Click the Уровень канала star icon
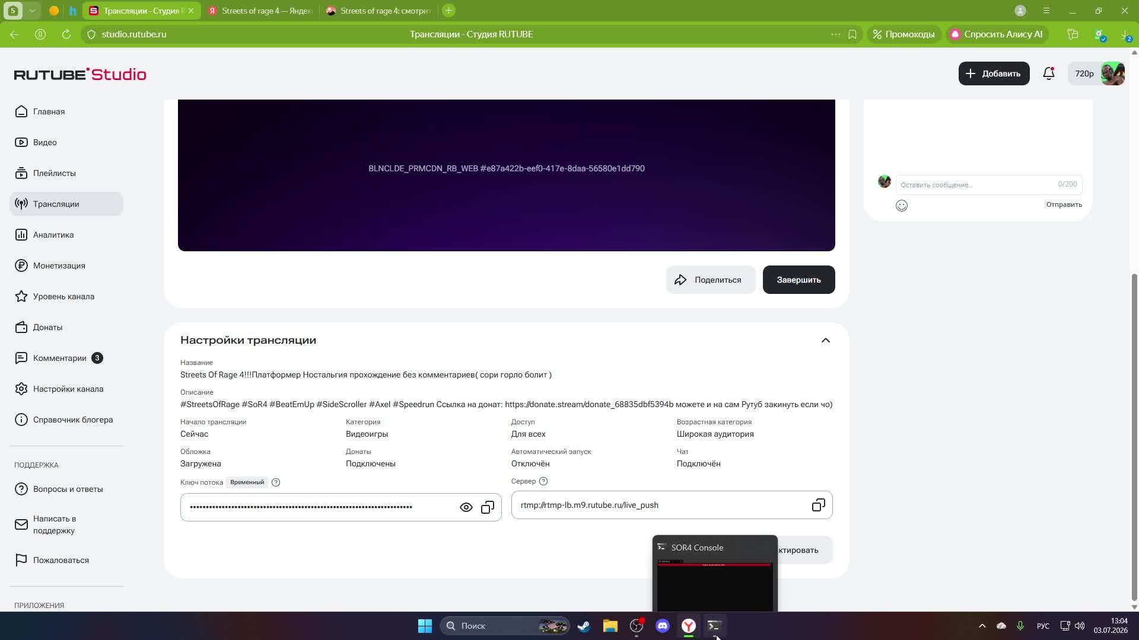The image size is (1139, 640). (21, 296)
